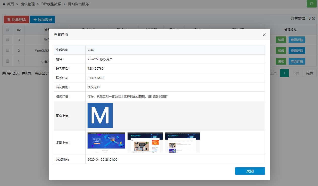The image size is (318, 186).
Task: Open the second 多图上传 thumbnail
Action: tap(145, 142)
